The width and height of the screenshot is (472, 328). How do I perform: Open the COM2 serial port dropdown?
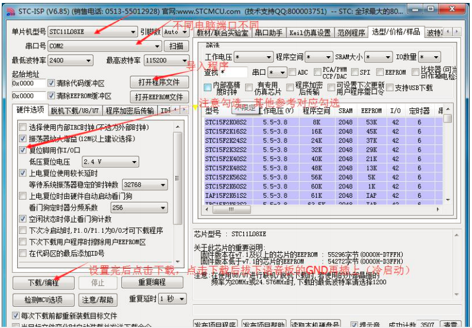tap(105, 46)
